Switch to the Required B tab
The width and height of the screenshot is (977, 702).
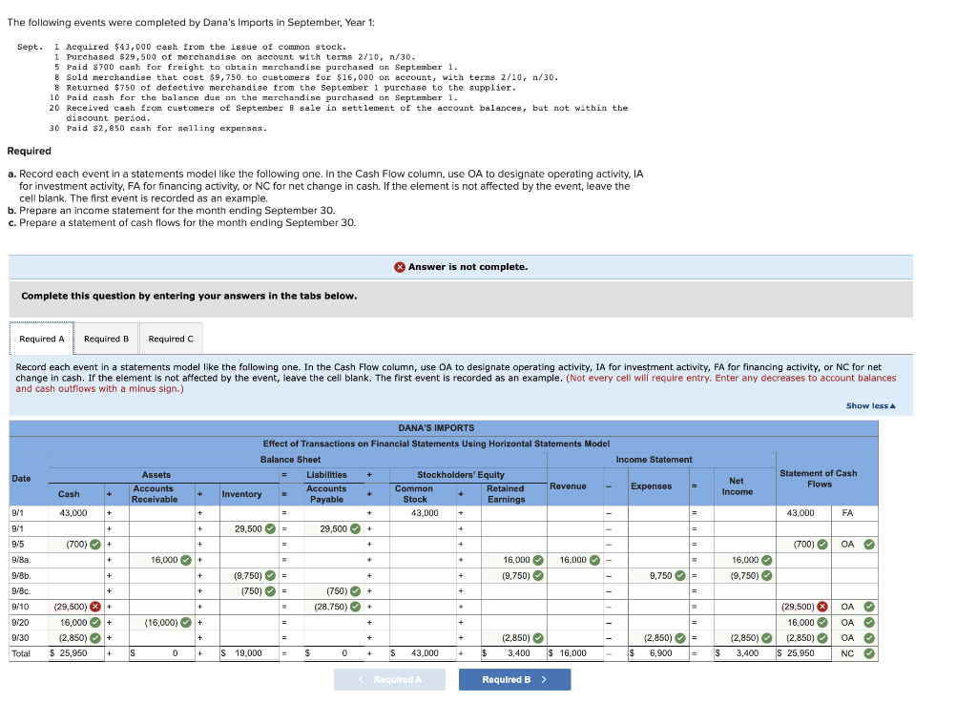pos(107,339)
